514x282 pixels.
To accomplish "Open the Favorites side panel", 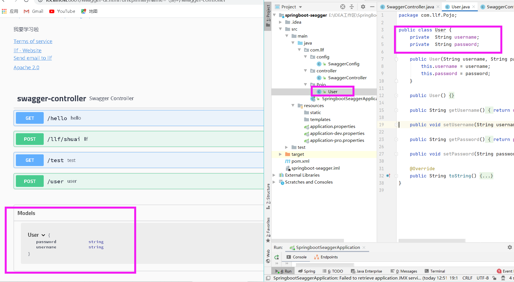I will (268, 230).
